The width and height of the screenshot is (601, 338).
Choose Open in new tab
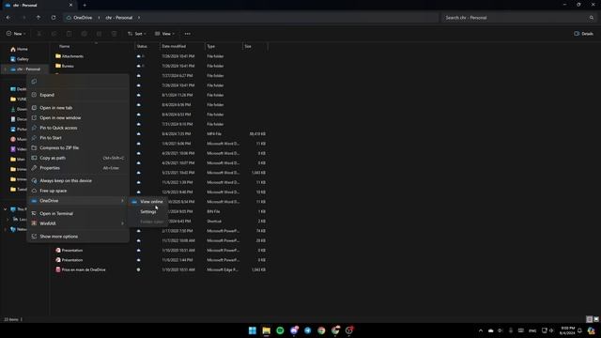click(x=78, y=108)
